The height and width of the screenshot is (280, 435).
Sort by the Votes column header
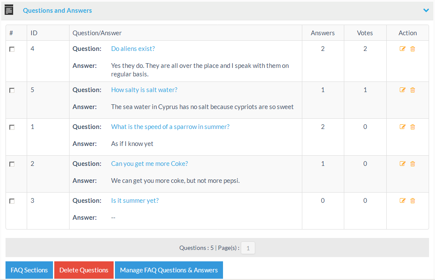pyautogui.click(x=365, y=33)
